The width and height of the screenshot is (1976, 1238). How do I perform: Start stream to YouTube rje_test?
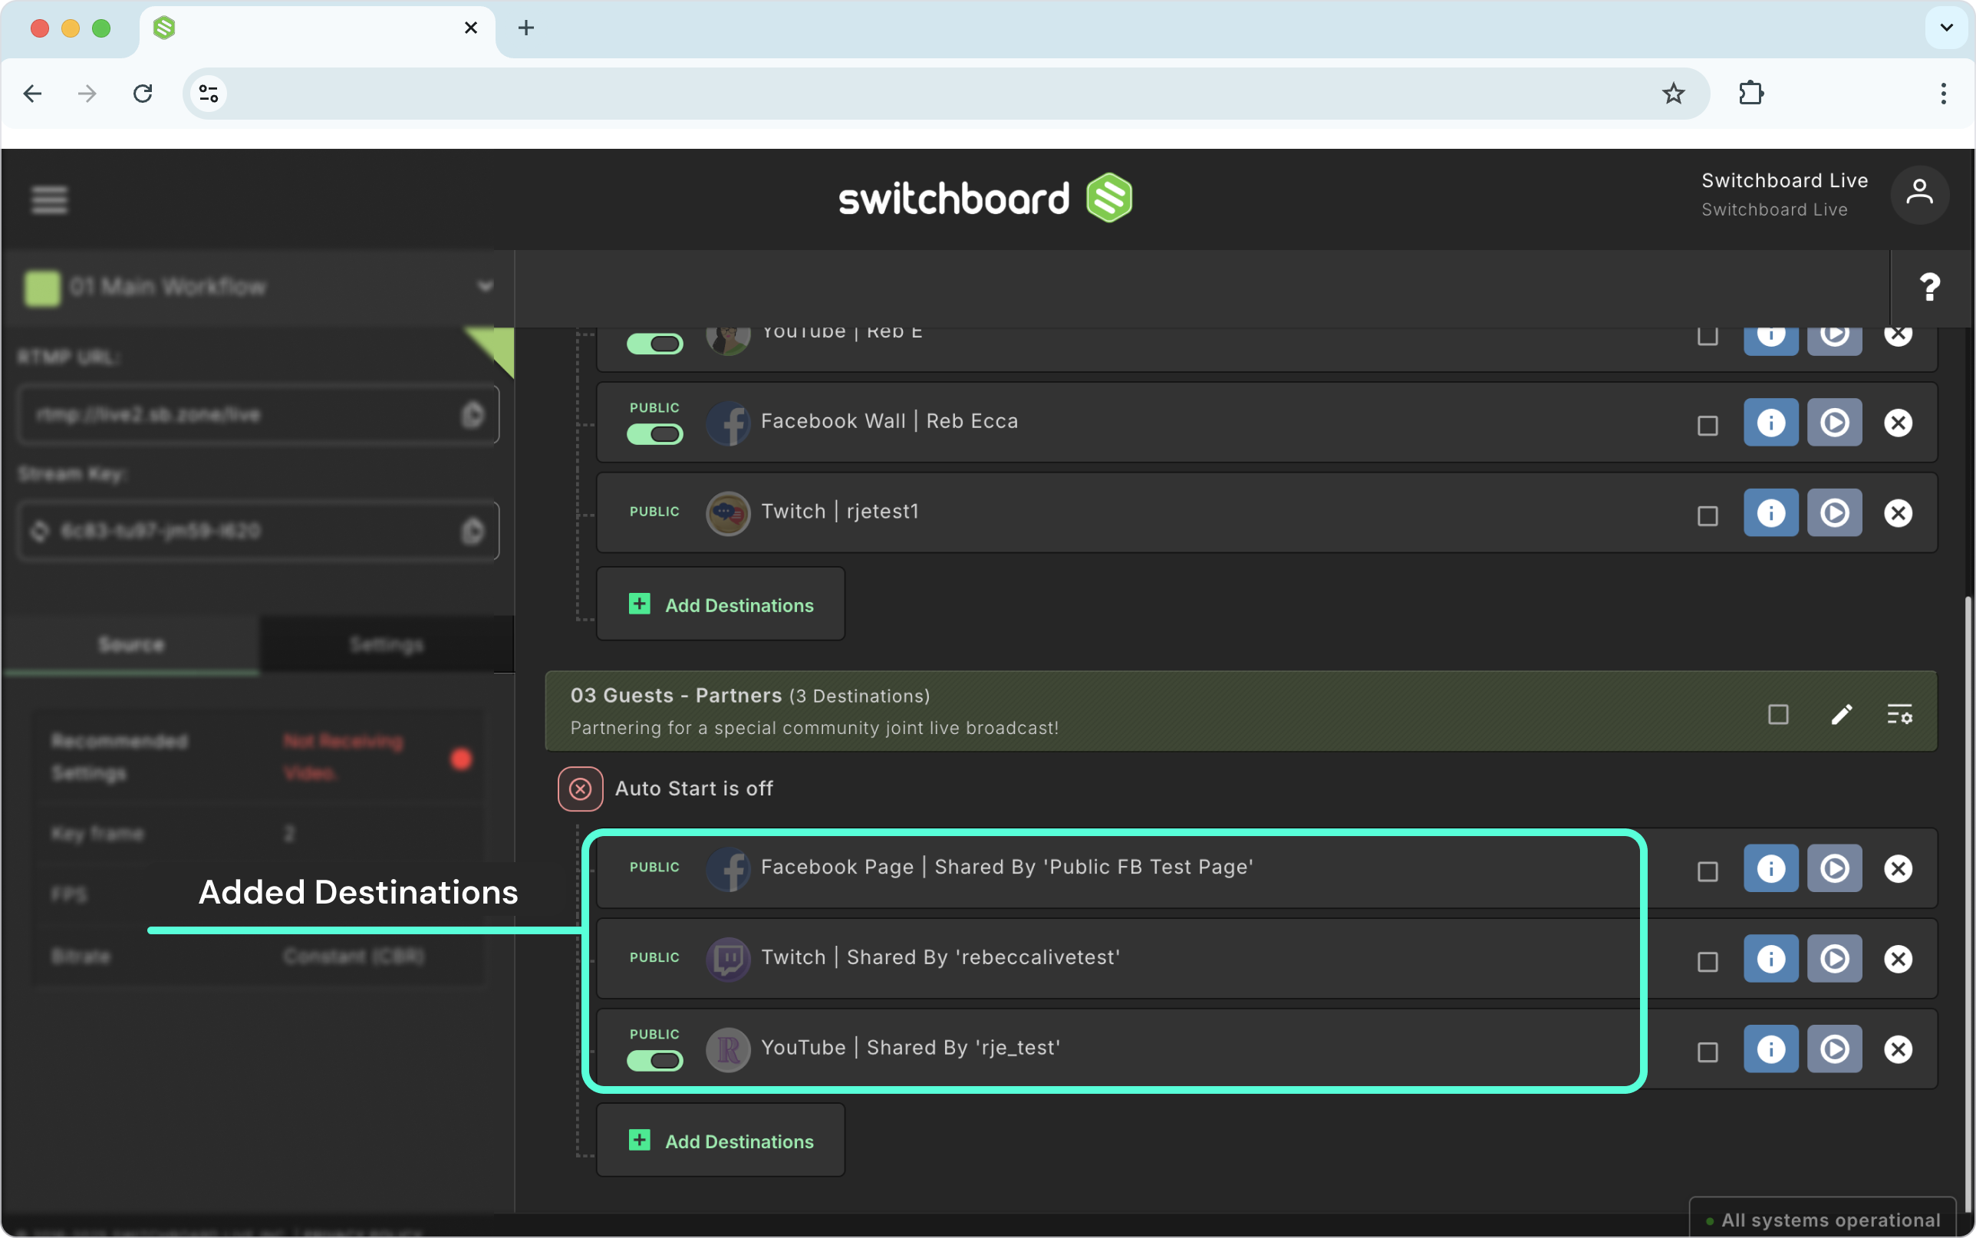[1833, 1048]
